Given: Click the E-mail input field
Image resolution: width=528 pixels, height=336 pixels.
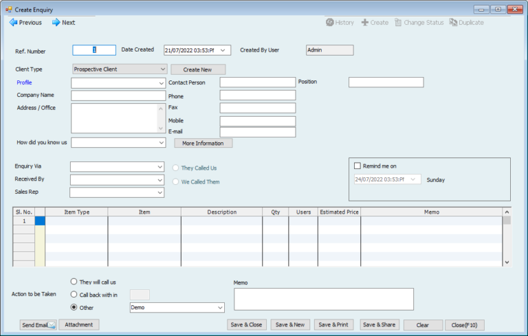Looking at the screenshot, I should point(258,132).
